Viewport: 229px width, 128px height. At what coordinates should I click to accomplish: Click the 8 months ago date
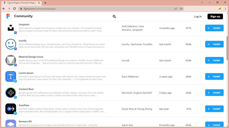pos(167,125)
